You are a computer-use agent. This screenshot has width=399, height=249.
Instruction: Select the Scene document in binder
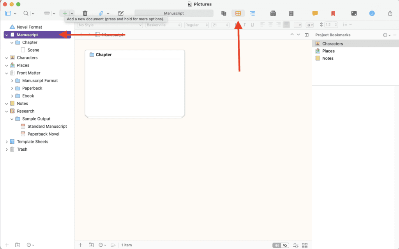pyautogui.click(x=33, y=50)
